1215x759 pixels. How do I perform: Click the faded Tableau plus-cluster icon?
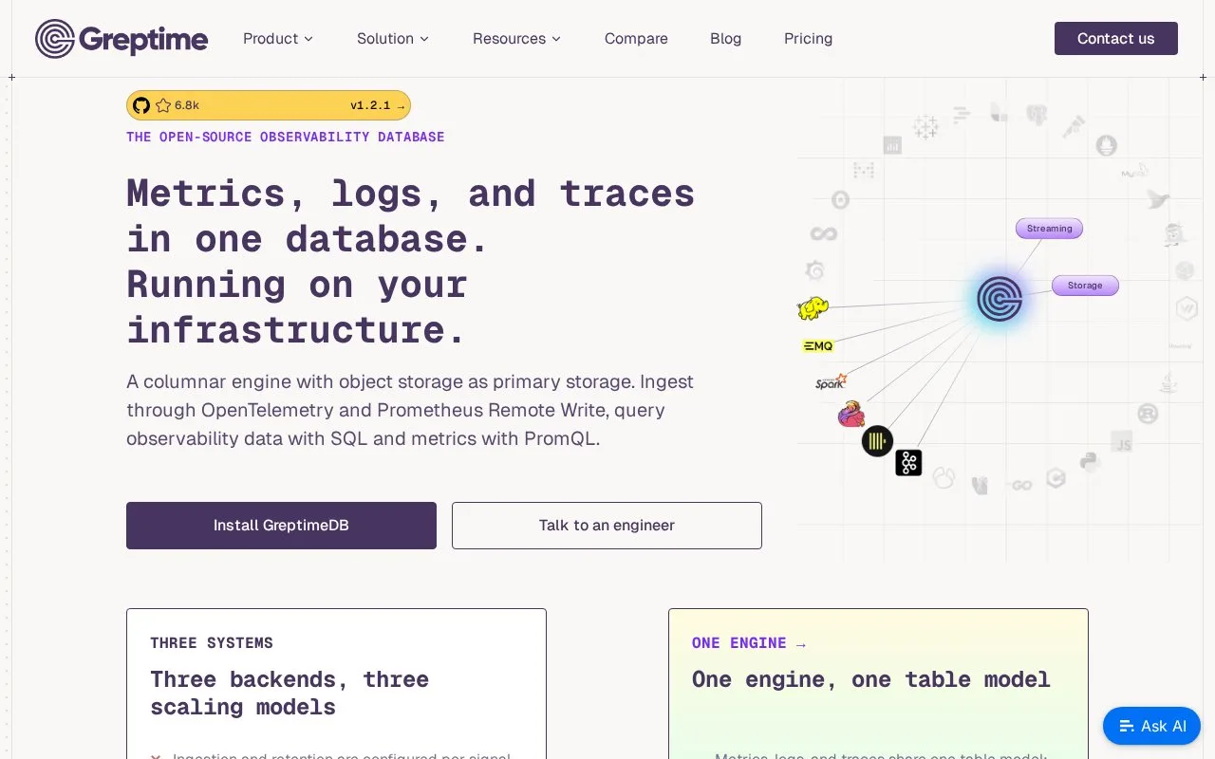925,126
